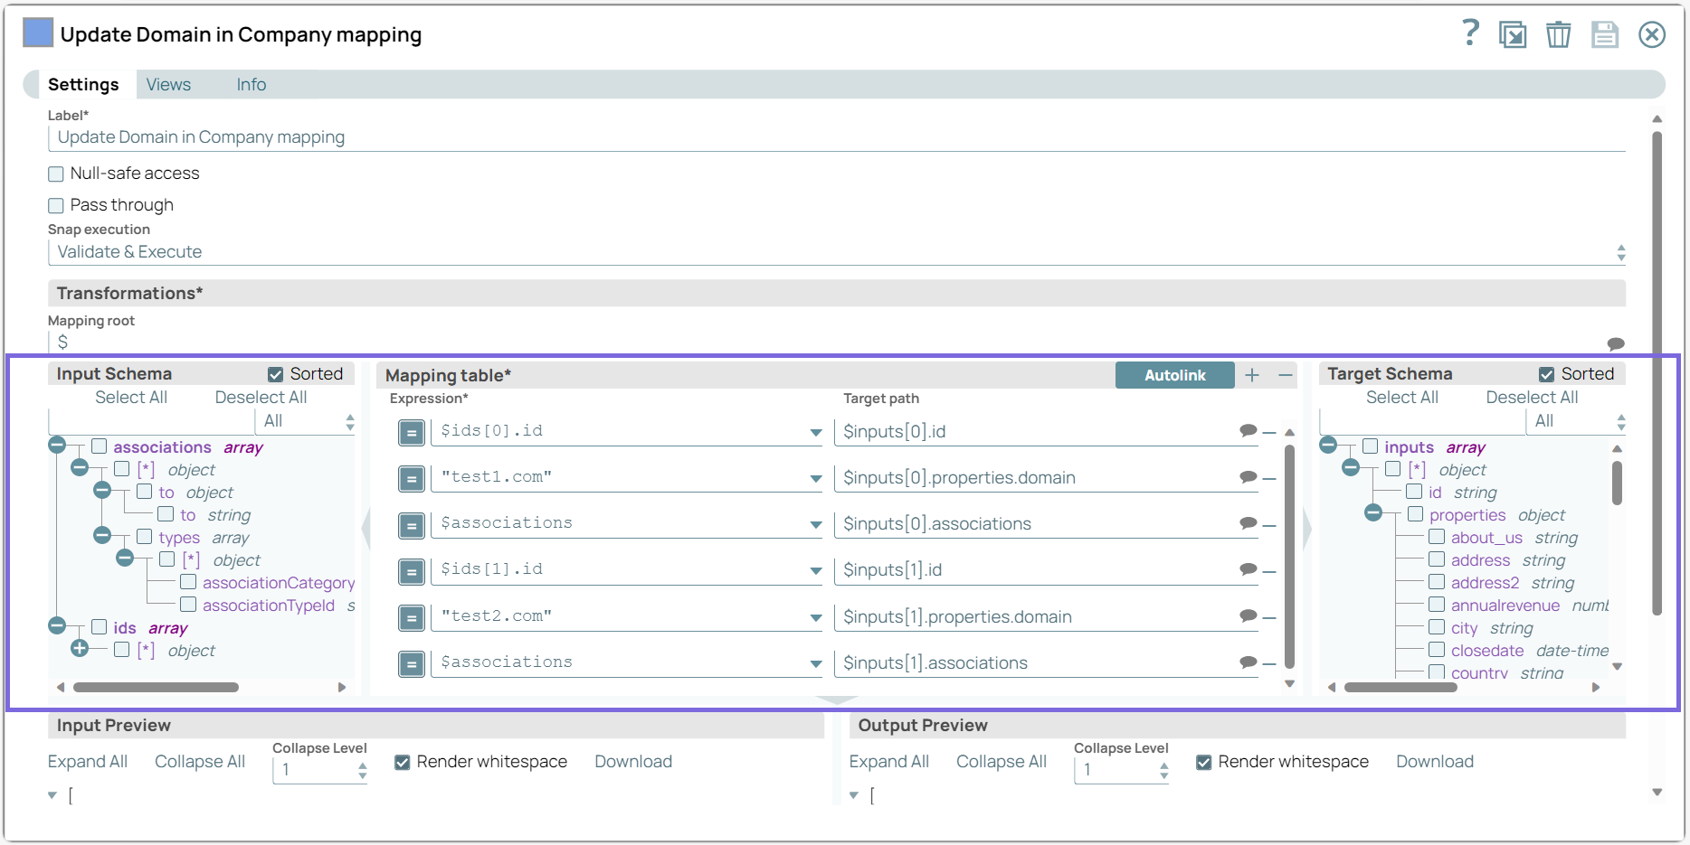The image size is (1690, 845).
Task: Click the plus icon to add mapping row
Action: pos(1252,375)
